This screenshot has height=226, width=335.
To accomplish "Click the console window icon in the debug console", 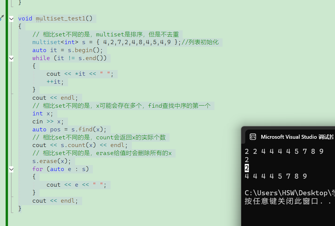I will [253, 137].
